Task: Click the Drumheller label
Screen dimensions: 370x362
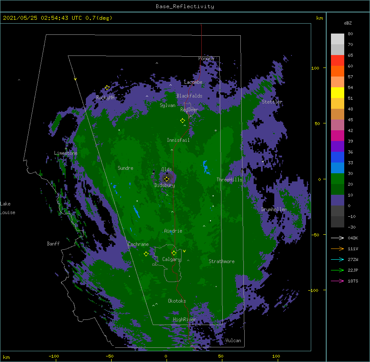Action: coord(274,209)
